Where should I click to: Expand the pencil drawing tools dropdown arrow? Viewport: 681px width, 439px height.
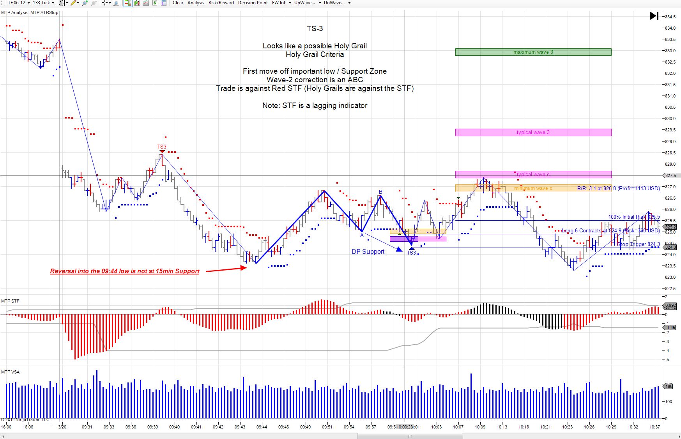(78, 3)
